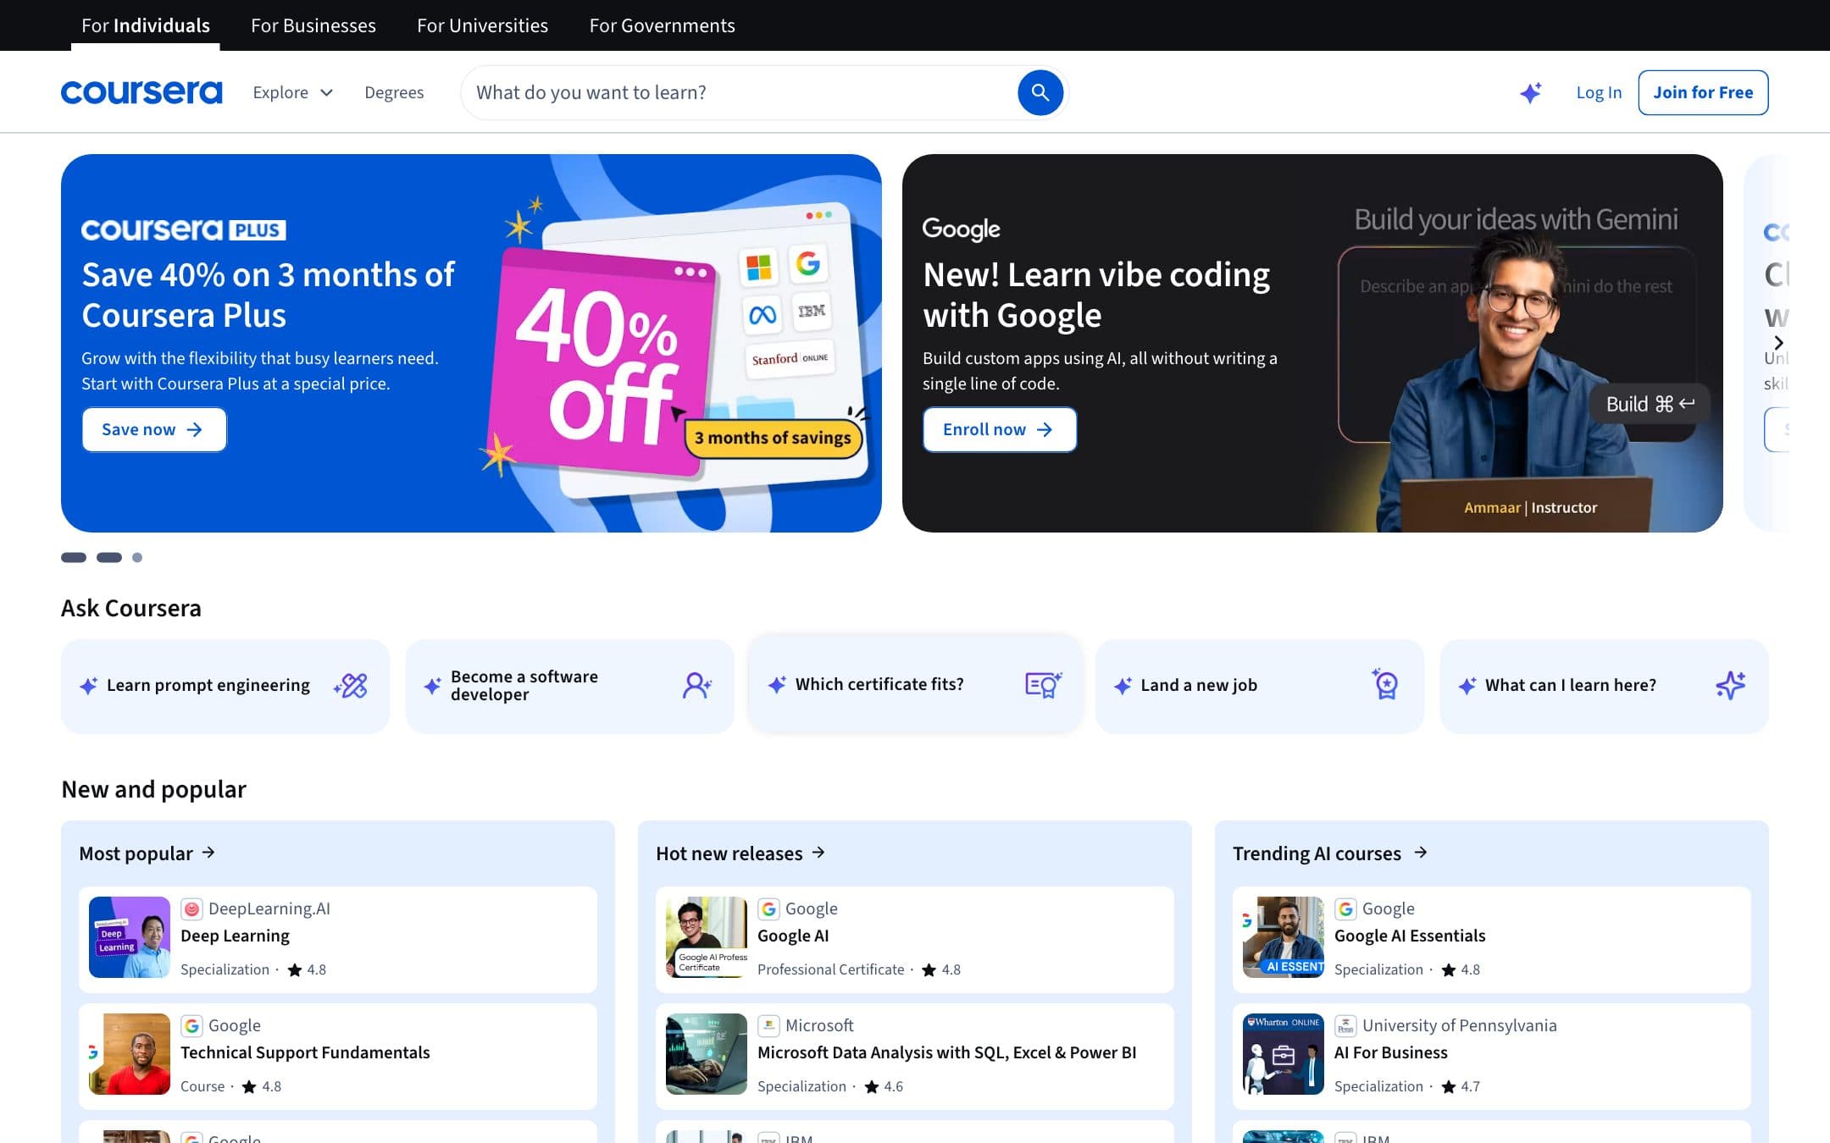The width and height of the screenshot is (1830, 1143).
Task: Click arrow next to Hot new releases heading
Action: 818,853
